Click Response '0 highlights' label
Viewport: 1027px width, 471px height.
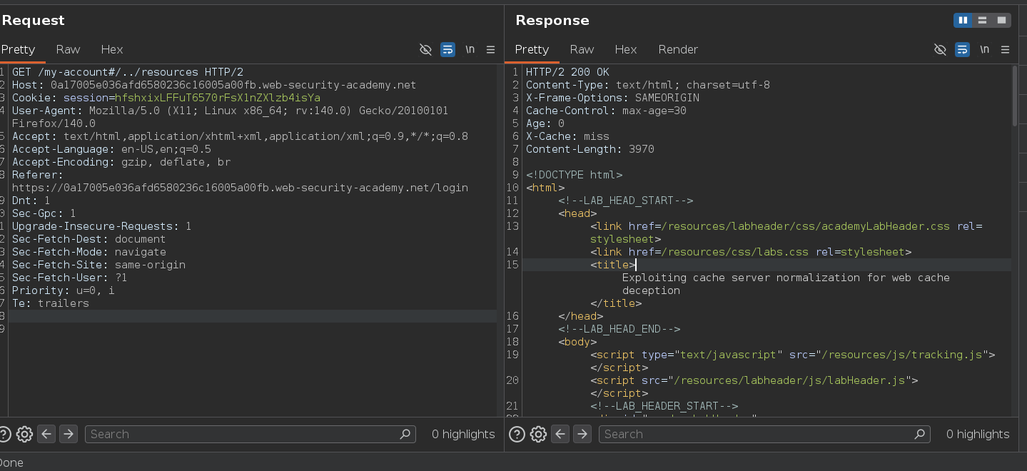point(978,434)
